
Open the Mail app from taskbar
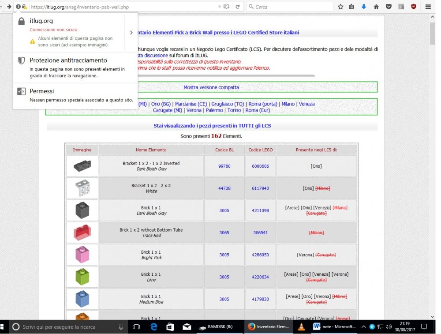(187, 326)
